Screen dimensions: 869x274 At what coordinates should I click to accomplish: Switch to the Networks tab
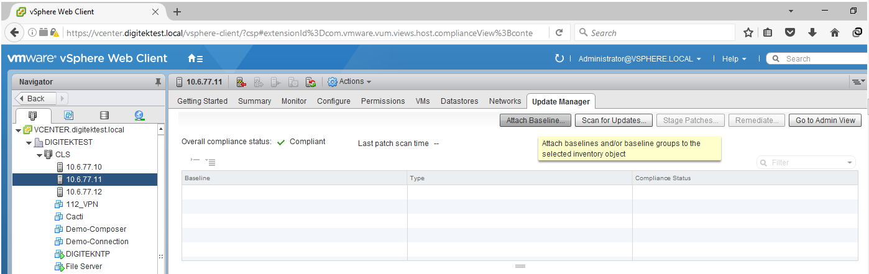tap(505, 101)
